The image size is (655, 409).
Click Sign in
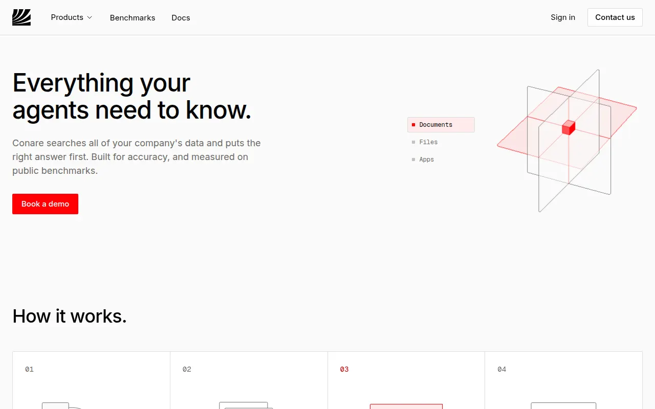tap(563, 17)
